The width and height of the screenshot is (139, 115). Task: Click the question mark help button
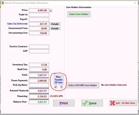61,87
